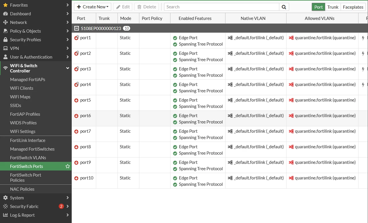Click the Search input field
The image size is (368, 223).
click(x=222, y=7)
